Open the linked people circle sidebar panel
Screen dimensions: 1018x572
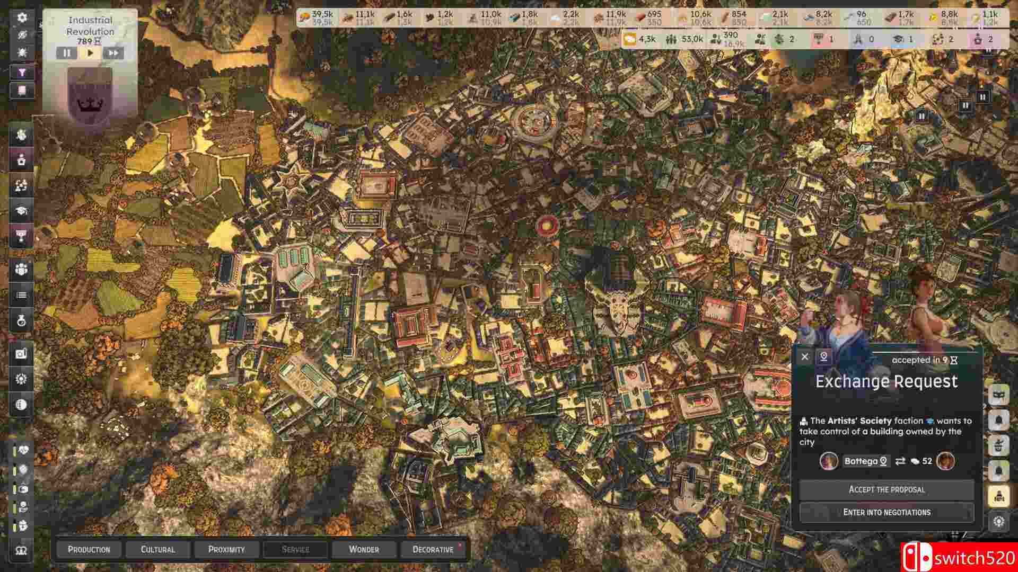point(21,185)
